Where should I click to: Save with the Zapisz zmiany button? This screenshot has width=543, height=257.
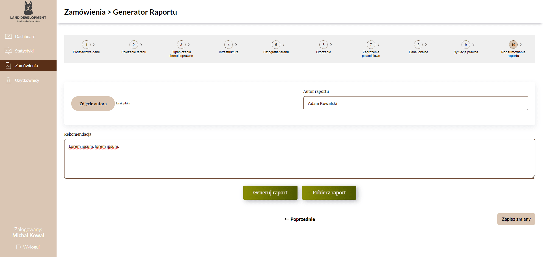[516, 219]
